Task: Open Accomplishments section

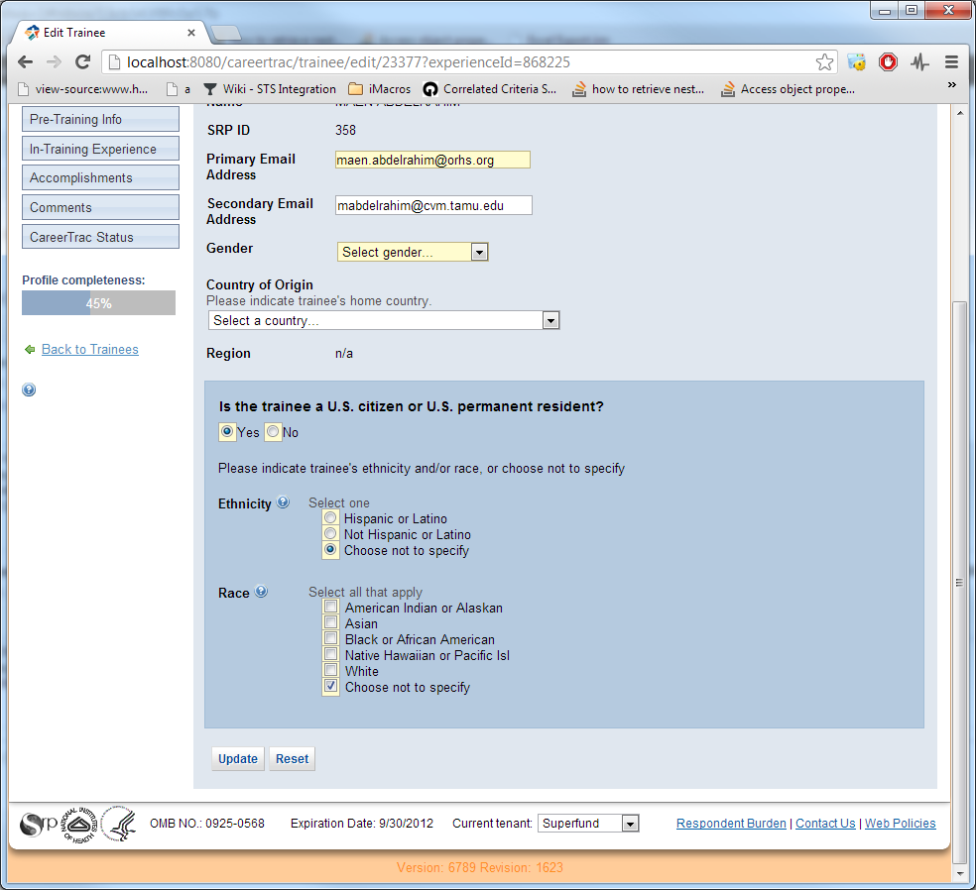Action: tap(100, 177)
